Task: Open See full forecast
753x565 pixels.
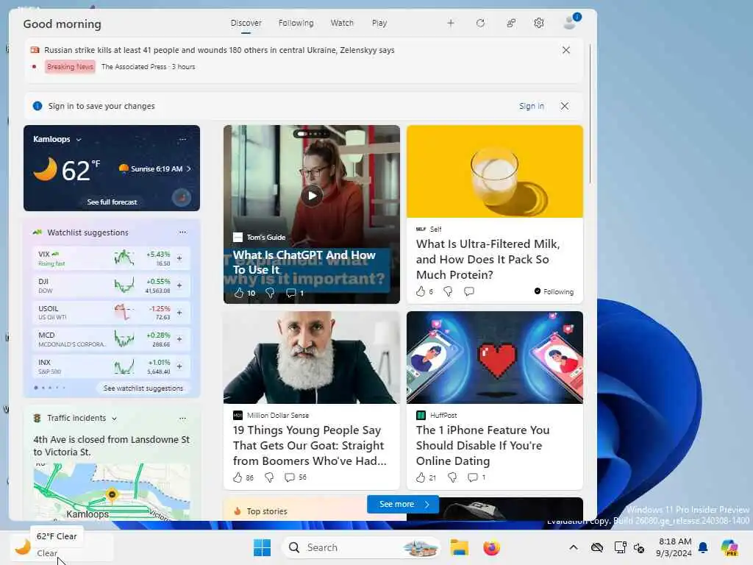Action: (112, 202)
